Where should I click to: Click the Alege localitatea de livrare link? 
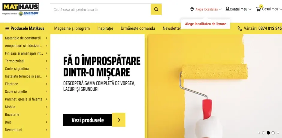click(205, 24)
